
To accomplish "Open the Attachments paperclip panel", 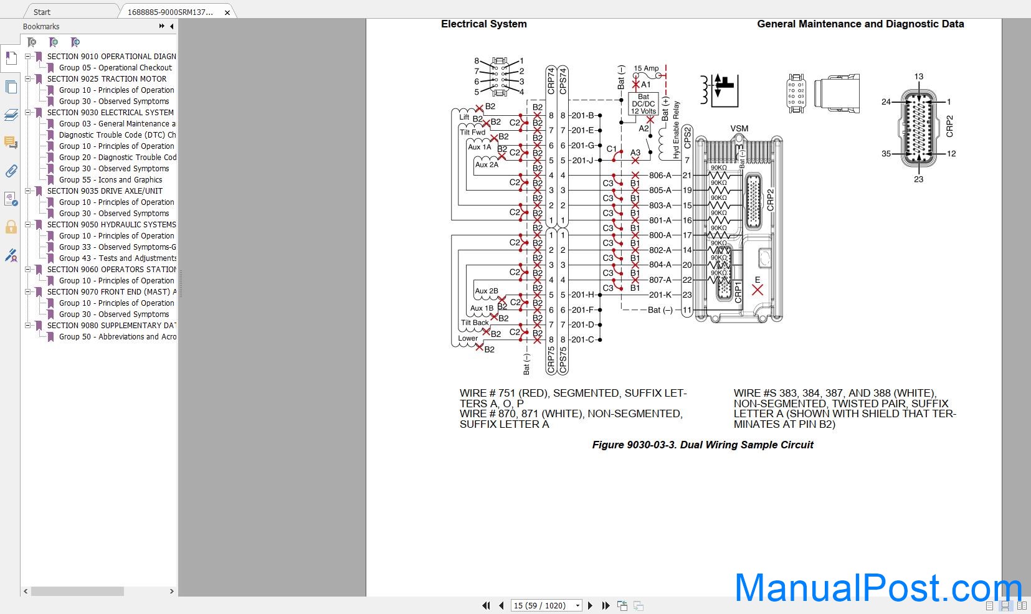I will [x=11, y=171].
